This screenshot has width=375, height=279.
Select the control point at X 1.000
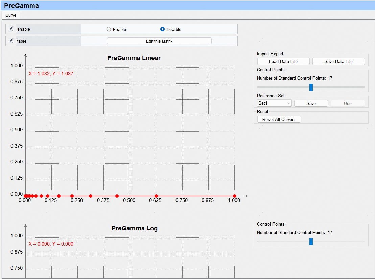coord(235,196)
